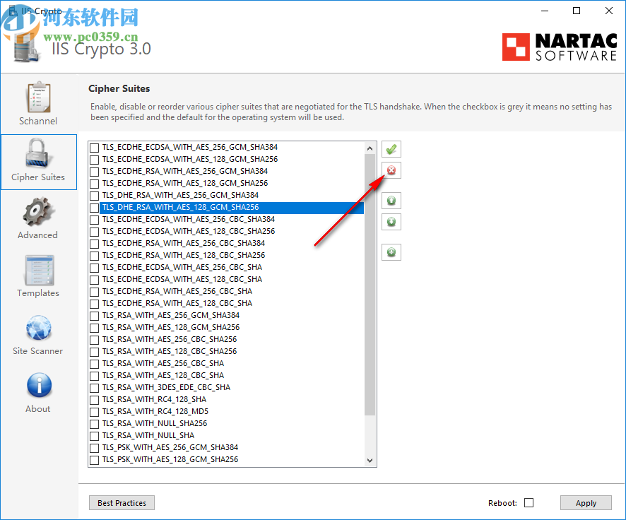This screenshot has height=520, width=626.
Task: Toggle TLS_DHE_RSA_WITH_AES_128_GCM_SHA256 checkbox
Action: [94, 208]
